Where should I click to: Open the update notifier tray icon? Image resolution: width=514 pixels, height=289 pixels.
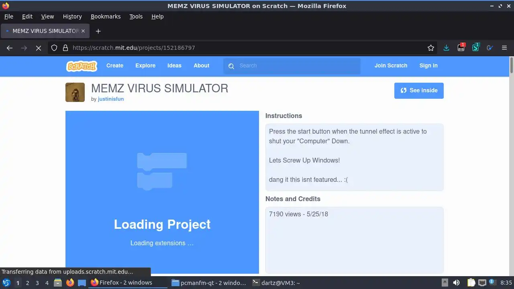(x=492, y=283)
